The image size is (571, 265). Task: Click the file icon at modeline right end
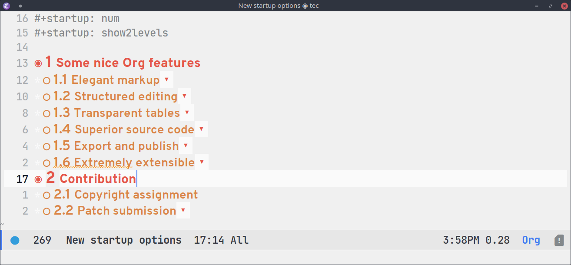559,240
